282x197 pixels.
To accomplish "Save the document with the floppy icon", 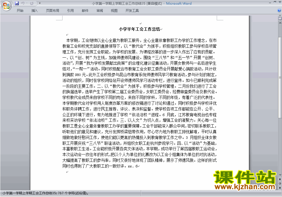I will [x=17, y=3].
